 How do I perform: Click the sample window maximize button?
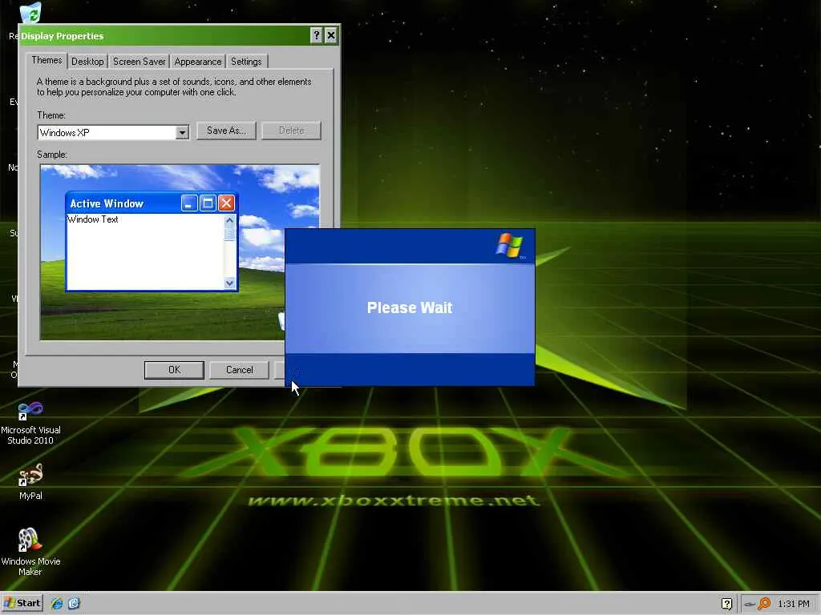tap(208, 203)
